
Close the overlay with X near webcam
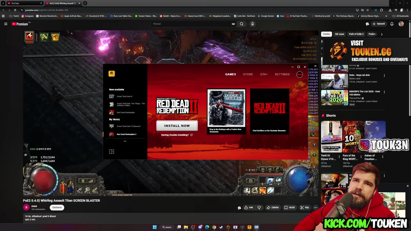pyautogui.click(x=407, y=186)
